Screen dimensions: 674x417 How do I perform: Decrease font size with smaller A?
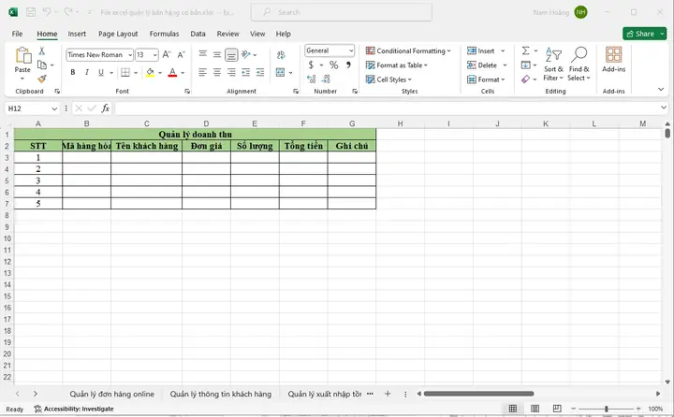tap(181, 54)
